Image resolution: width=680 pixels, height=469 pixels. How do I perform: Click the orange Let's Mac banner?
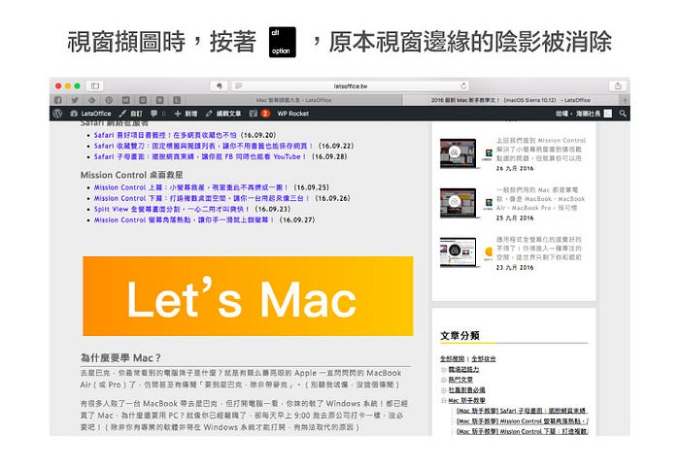tap(248, 296)
